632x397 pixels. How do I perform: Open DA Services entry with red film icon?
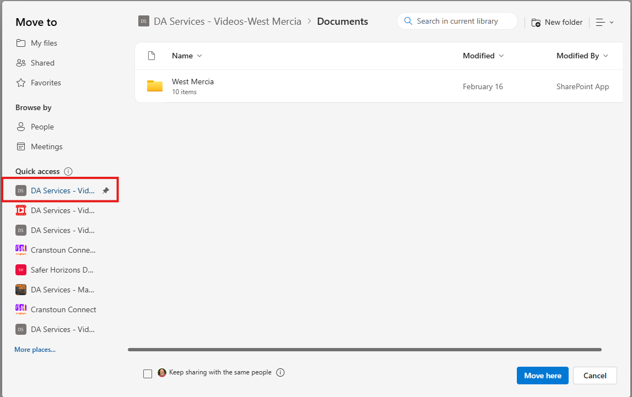click(x=55, y=210)
